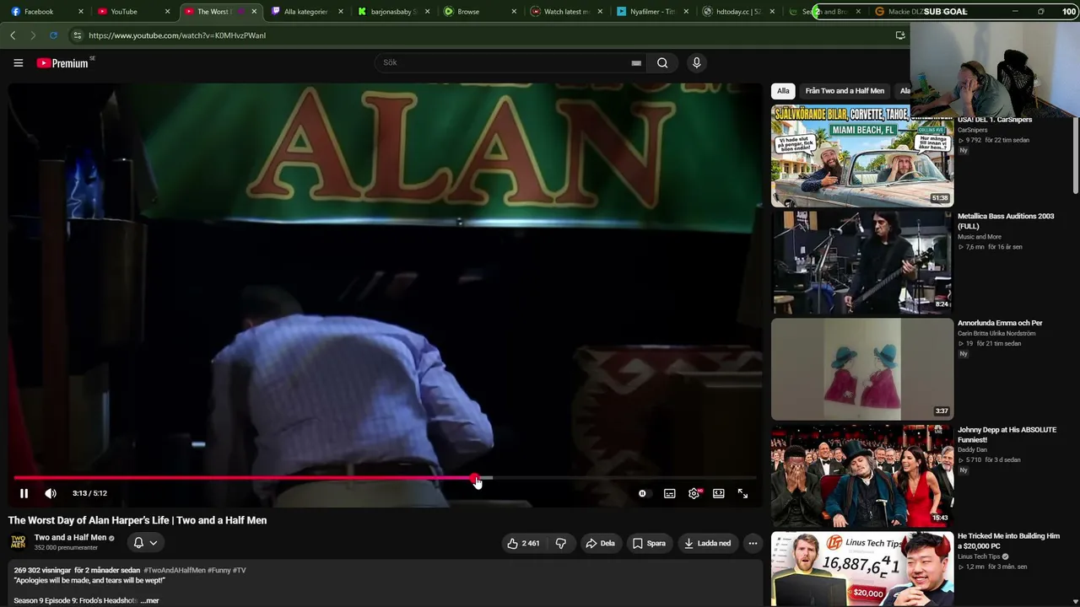
Task: Save video with the Spara button
Action: pos(649,543)
